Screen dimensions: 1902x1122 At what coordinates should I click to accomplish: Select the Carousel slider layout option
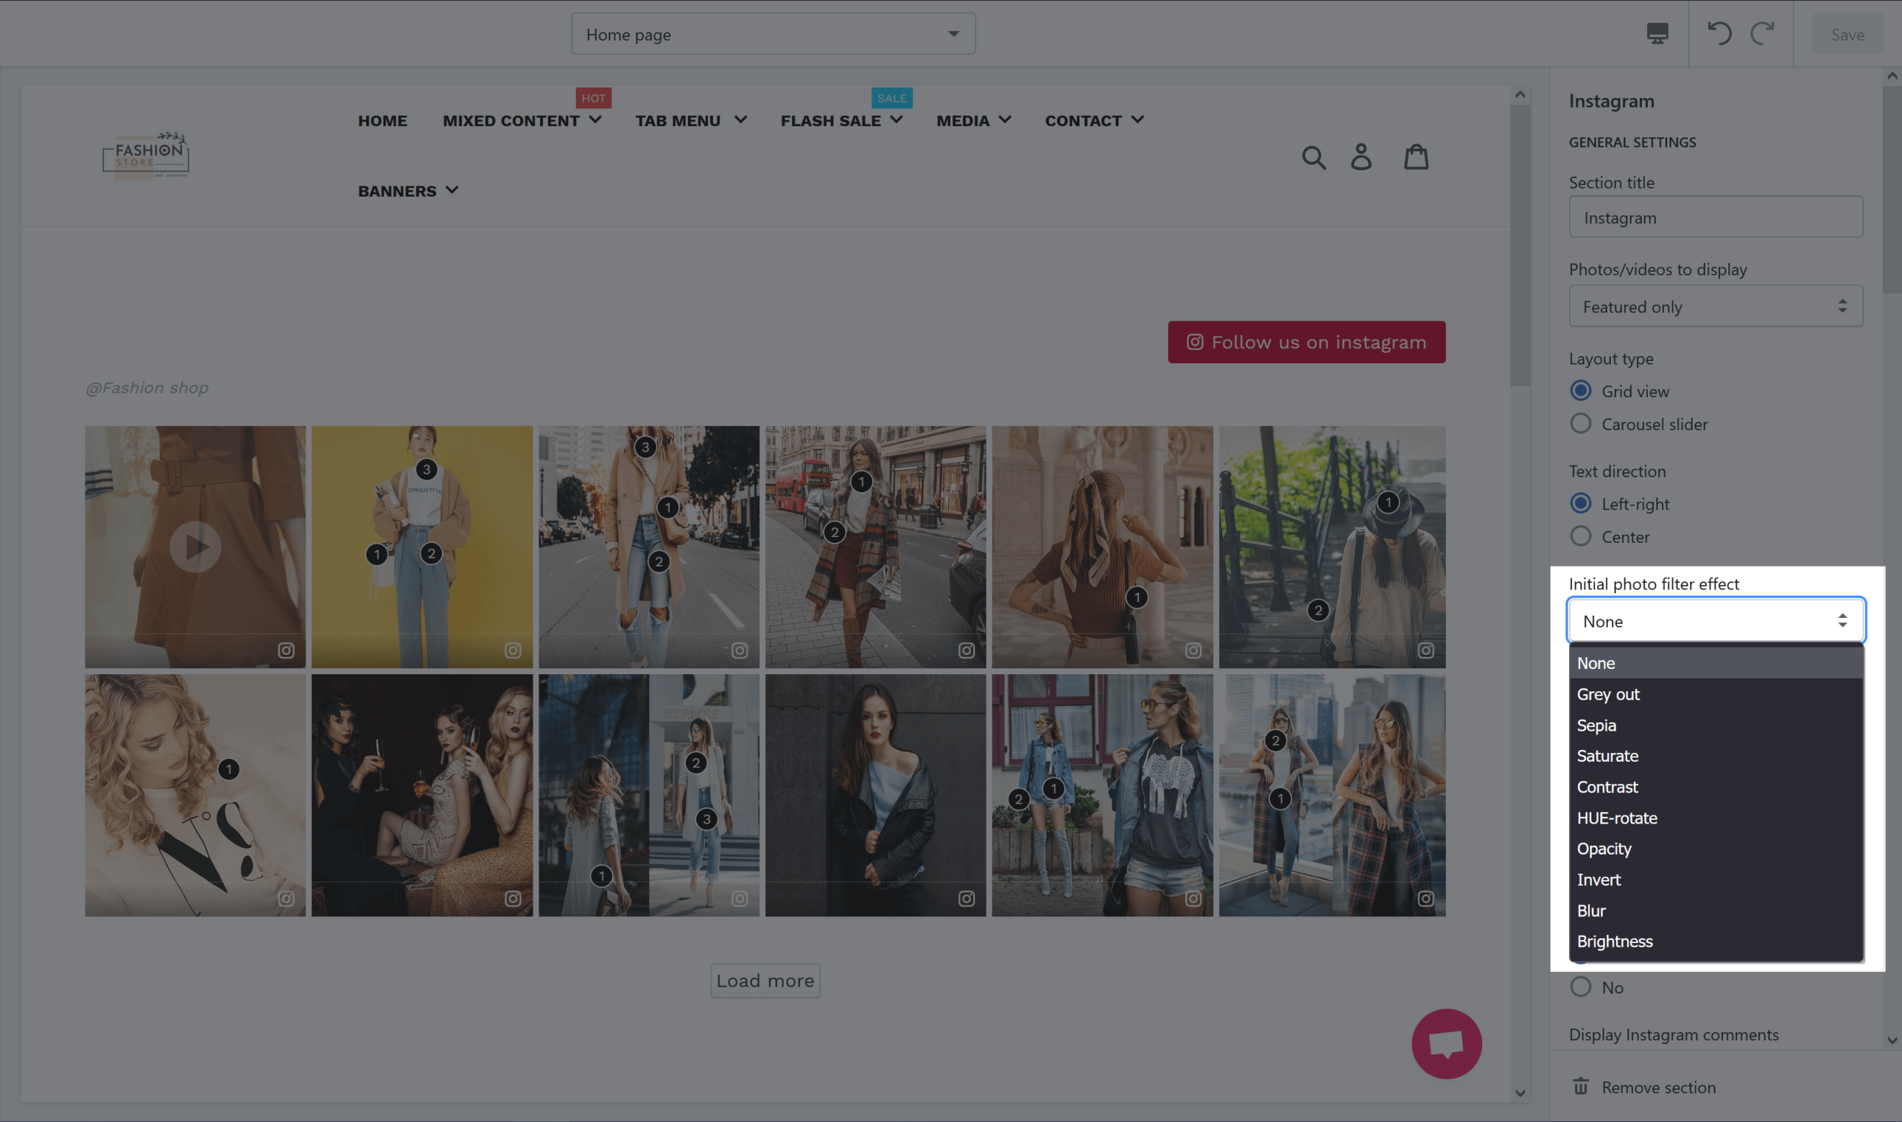tap(1580, 424)
